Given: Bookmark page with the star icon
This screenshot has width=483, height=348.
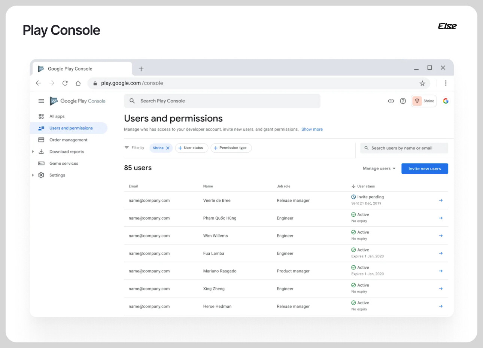Looking at the screenshot, I should 422,83.
